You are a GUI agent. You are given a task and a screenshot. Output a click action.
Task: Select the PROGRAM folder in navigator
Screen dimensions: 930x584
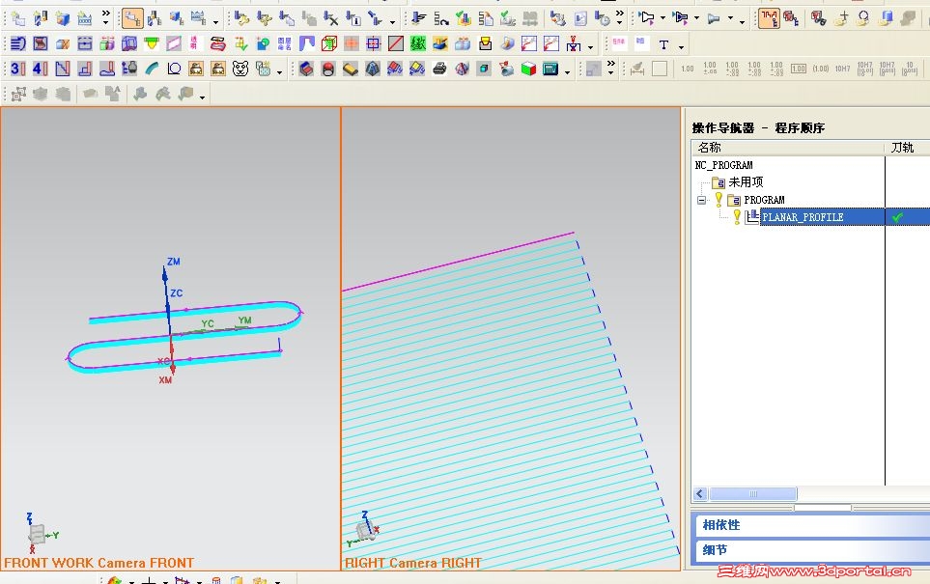(x=764, y=200)
